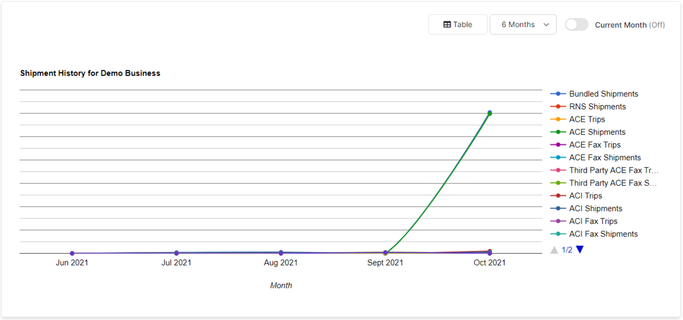Hide RNS Shipments series in legend

[x=597, y=107]
